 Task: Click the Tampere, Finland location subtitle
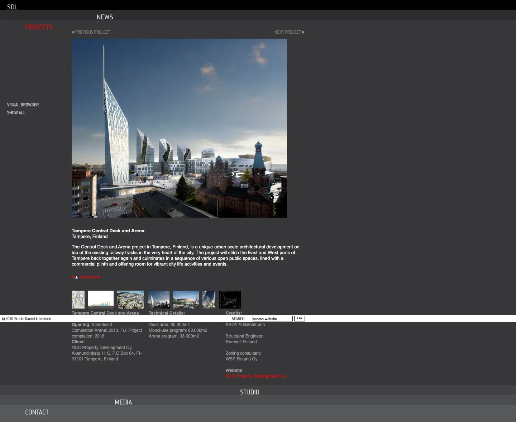point(90,237)
